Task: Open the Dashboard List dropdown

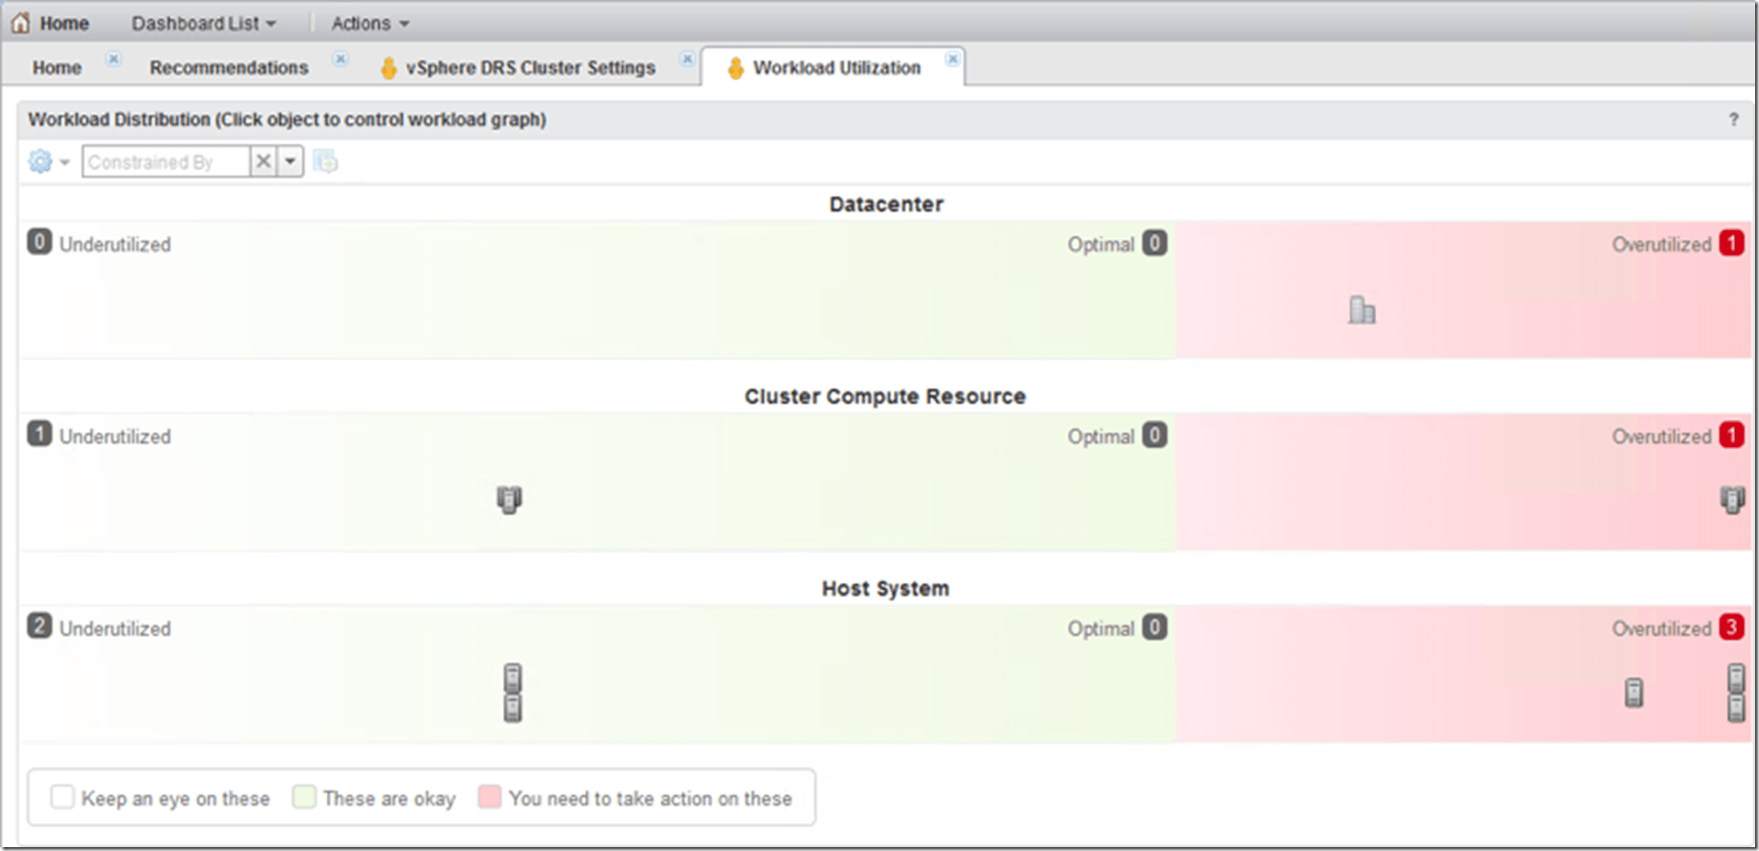Action: point(204,23)
